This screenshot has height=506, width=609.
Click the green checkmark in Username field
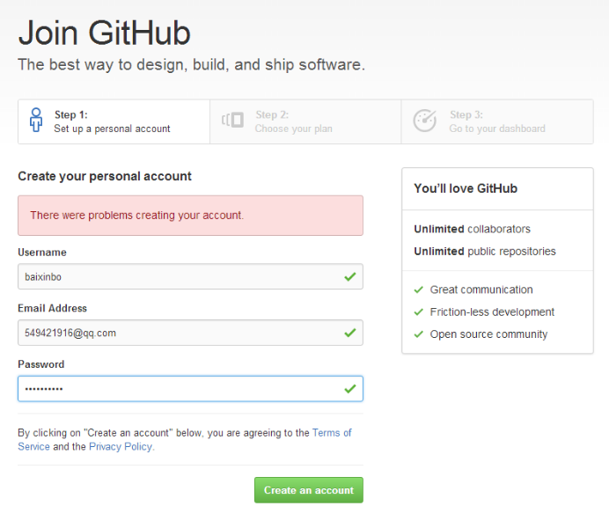350,277
